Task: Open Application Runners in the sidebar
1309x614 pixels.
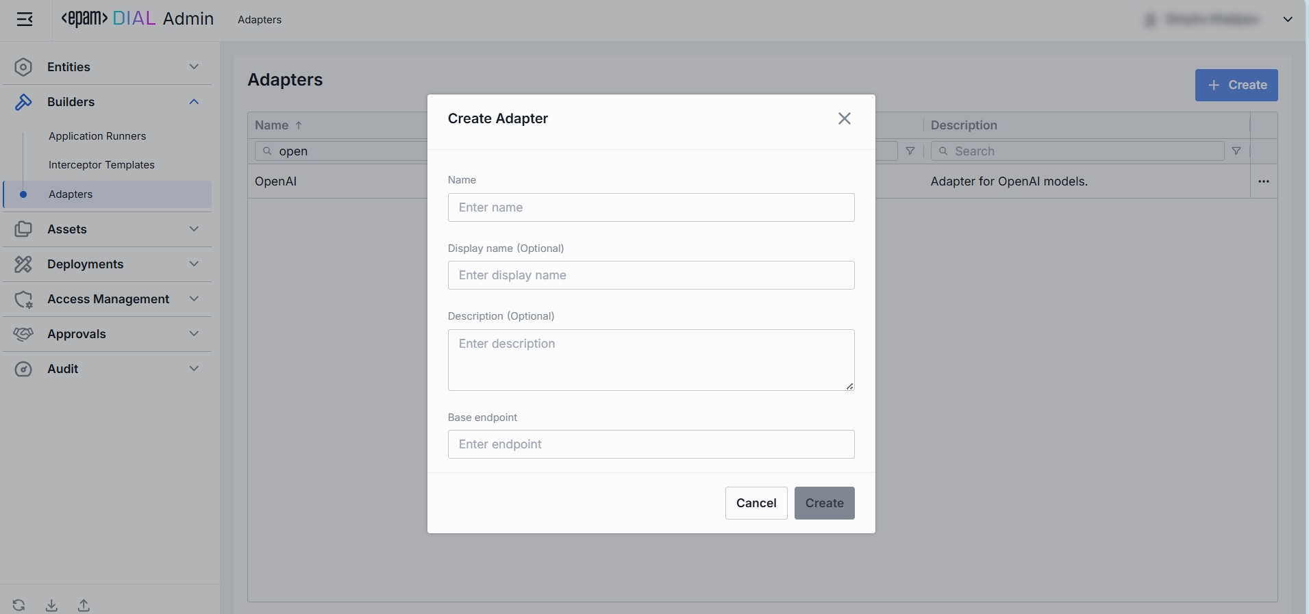Action: (x=97, y=136)
